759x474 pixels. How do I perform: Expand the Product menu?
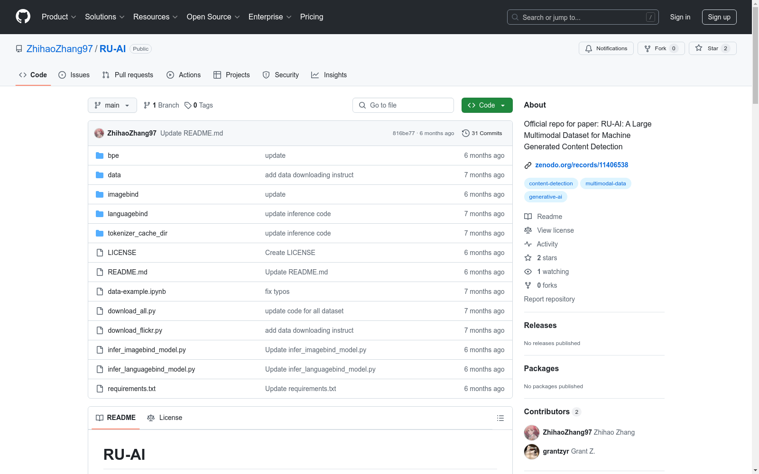59,17
